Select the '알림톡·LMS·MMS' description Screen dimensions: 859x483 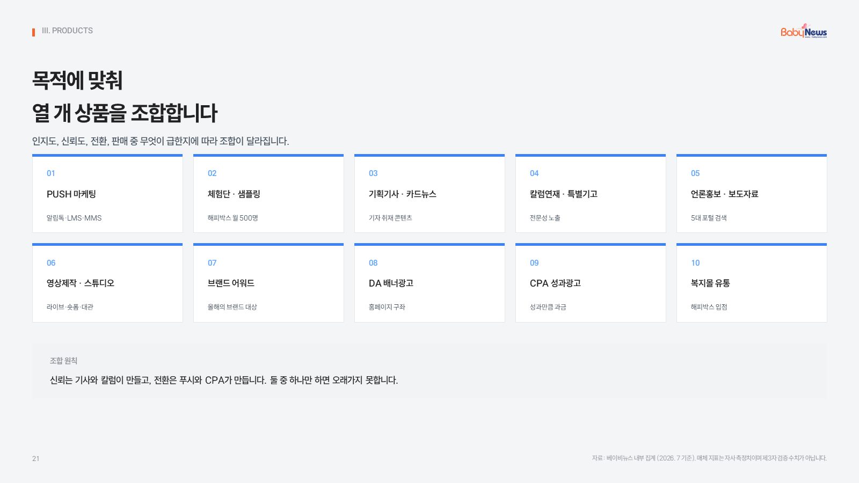tap(74, 218)
